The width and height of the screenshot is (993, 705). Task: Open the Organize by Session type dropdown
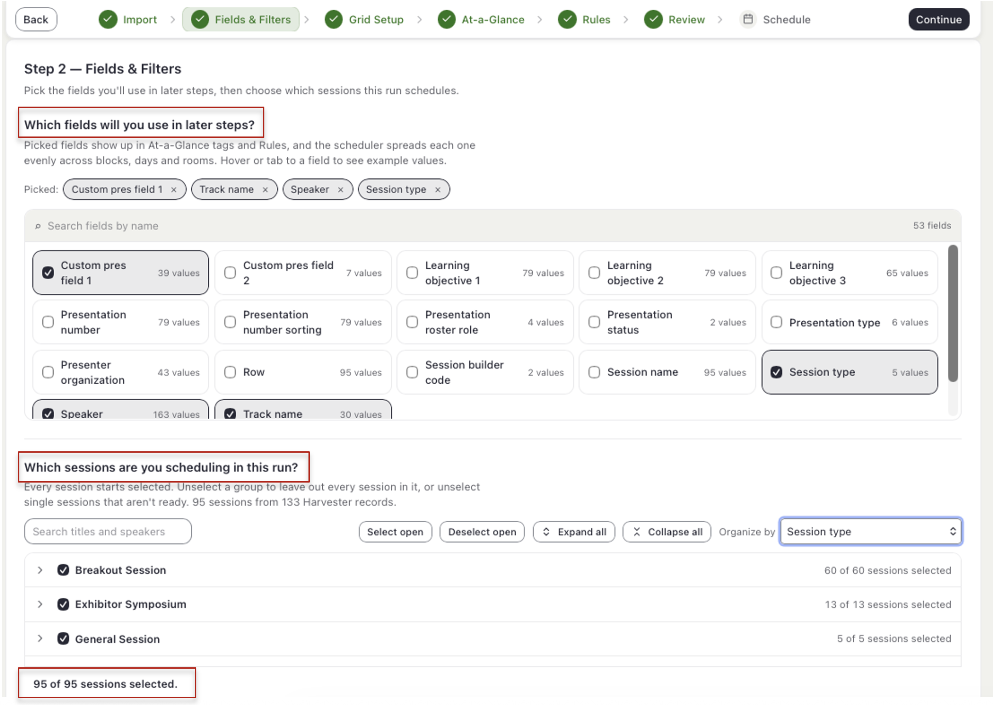click(x=871, y=531)
